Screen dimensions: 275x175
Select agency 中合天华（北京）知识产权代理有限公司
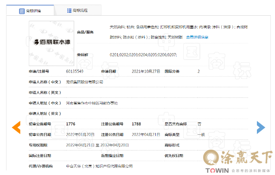click(x=99, y=166)
